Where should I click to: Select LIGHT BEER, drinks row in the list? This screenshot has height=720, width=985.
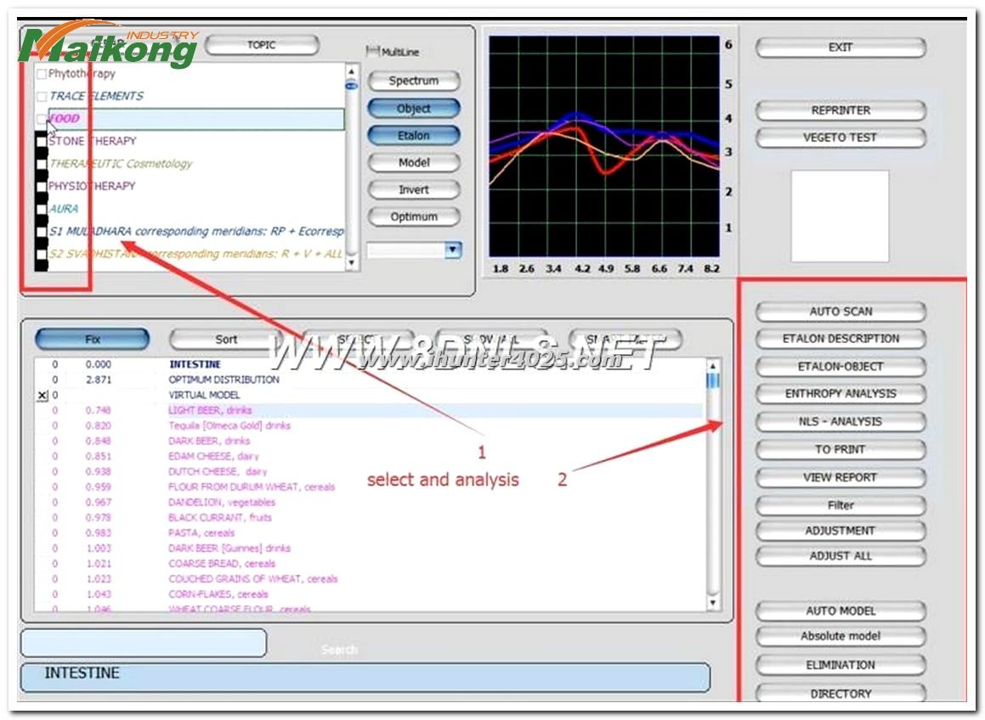pyautogui.click(x=209, y=411)
